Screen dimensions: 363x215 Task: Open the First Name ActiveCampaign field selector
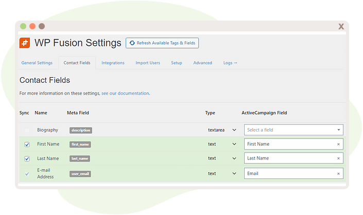(x=293, y=144)
